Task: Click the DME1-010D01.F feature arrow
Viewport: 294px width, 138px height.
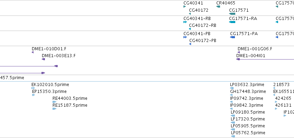Action: click(32, 52)
